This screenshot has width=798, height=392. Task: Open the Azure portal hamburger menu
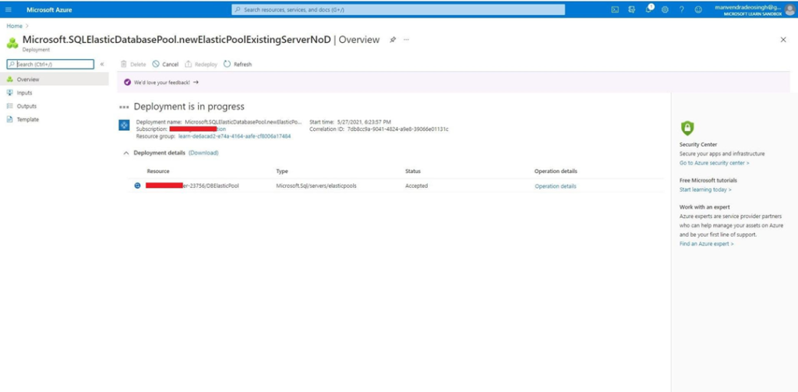(8, 9)
